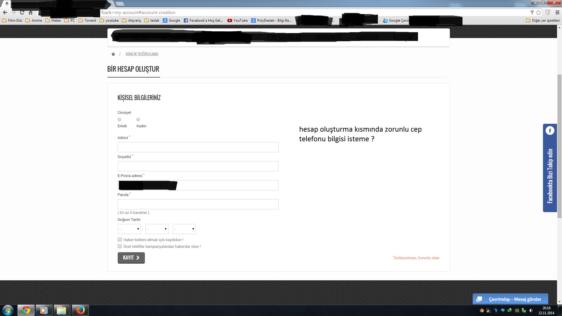The width and height of the screenshot is (562, 316).
Task: Open the Chrome hamburger menu
Action: coord(557,13)
